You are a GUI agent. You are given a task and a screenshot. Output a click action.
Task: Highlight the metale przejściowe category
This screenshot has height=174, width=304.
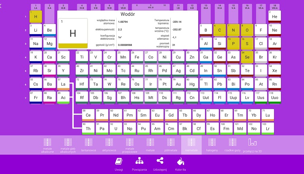(x=130, y=144)
